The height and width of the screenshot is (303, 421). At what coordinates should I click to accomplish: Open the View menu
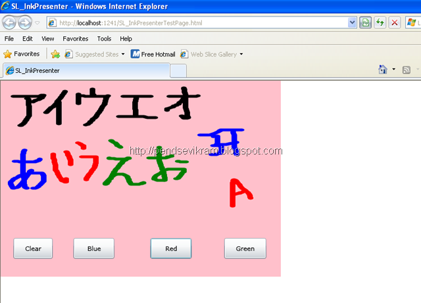[48, 39]
